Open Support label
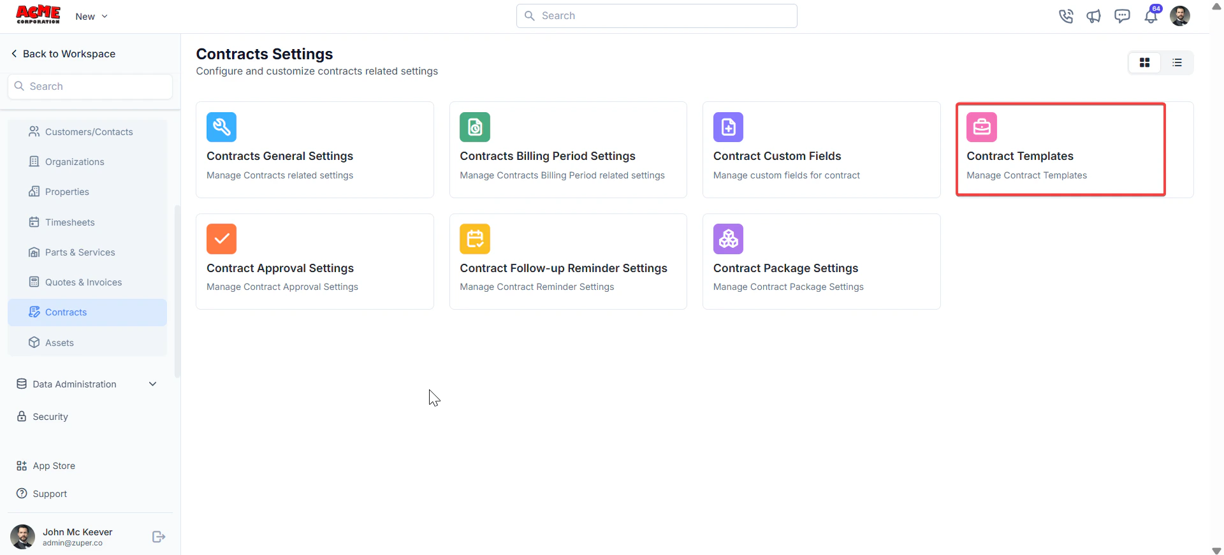 [50, 494]
